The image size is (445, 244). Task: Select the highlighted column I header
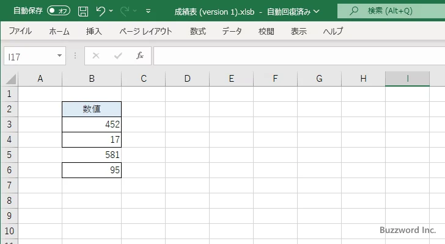click(x=407, y=79)
